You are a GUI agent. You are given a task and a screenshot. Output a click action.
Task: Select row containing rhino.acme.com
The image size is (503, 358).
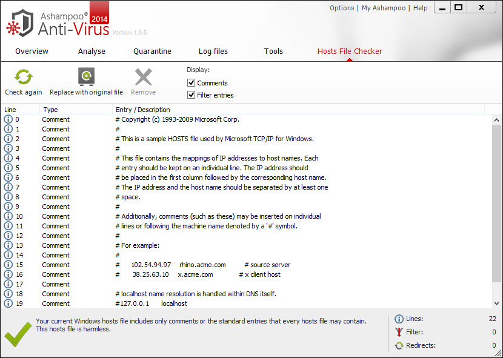[x=247, y=265]
